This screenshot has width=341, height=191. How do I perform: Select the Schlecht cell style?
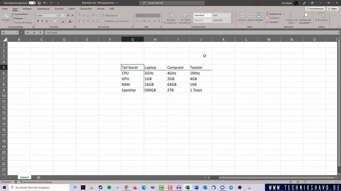coord(221,20)
